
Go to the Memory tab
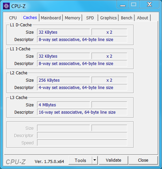(72, 18)
